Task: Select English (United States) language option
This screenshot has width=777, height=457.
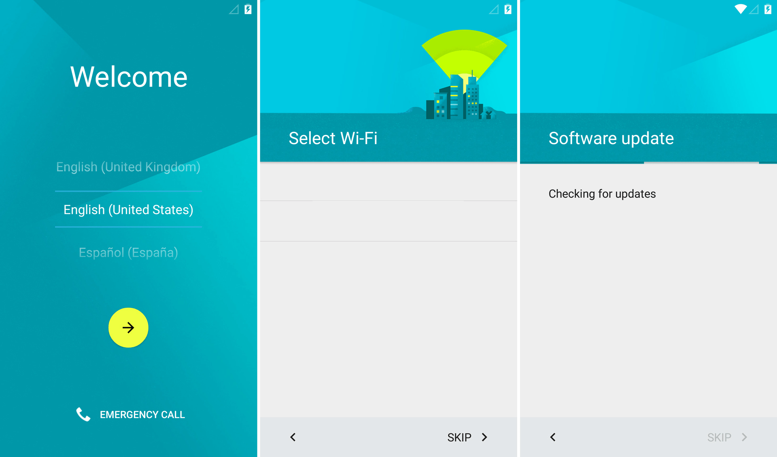Action: (x=128, y=210)
